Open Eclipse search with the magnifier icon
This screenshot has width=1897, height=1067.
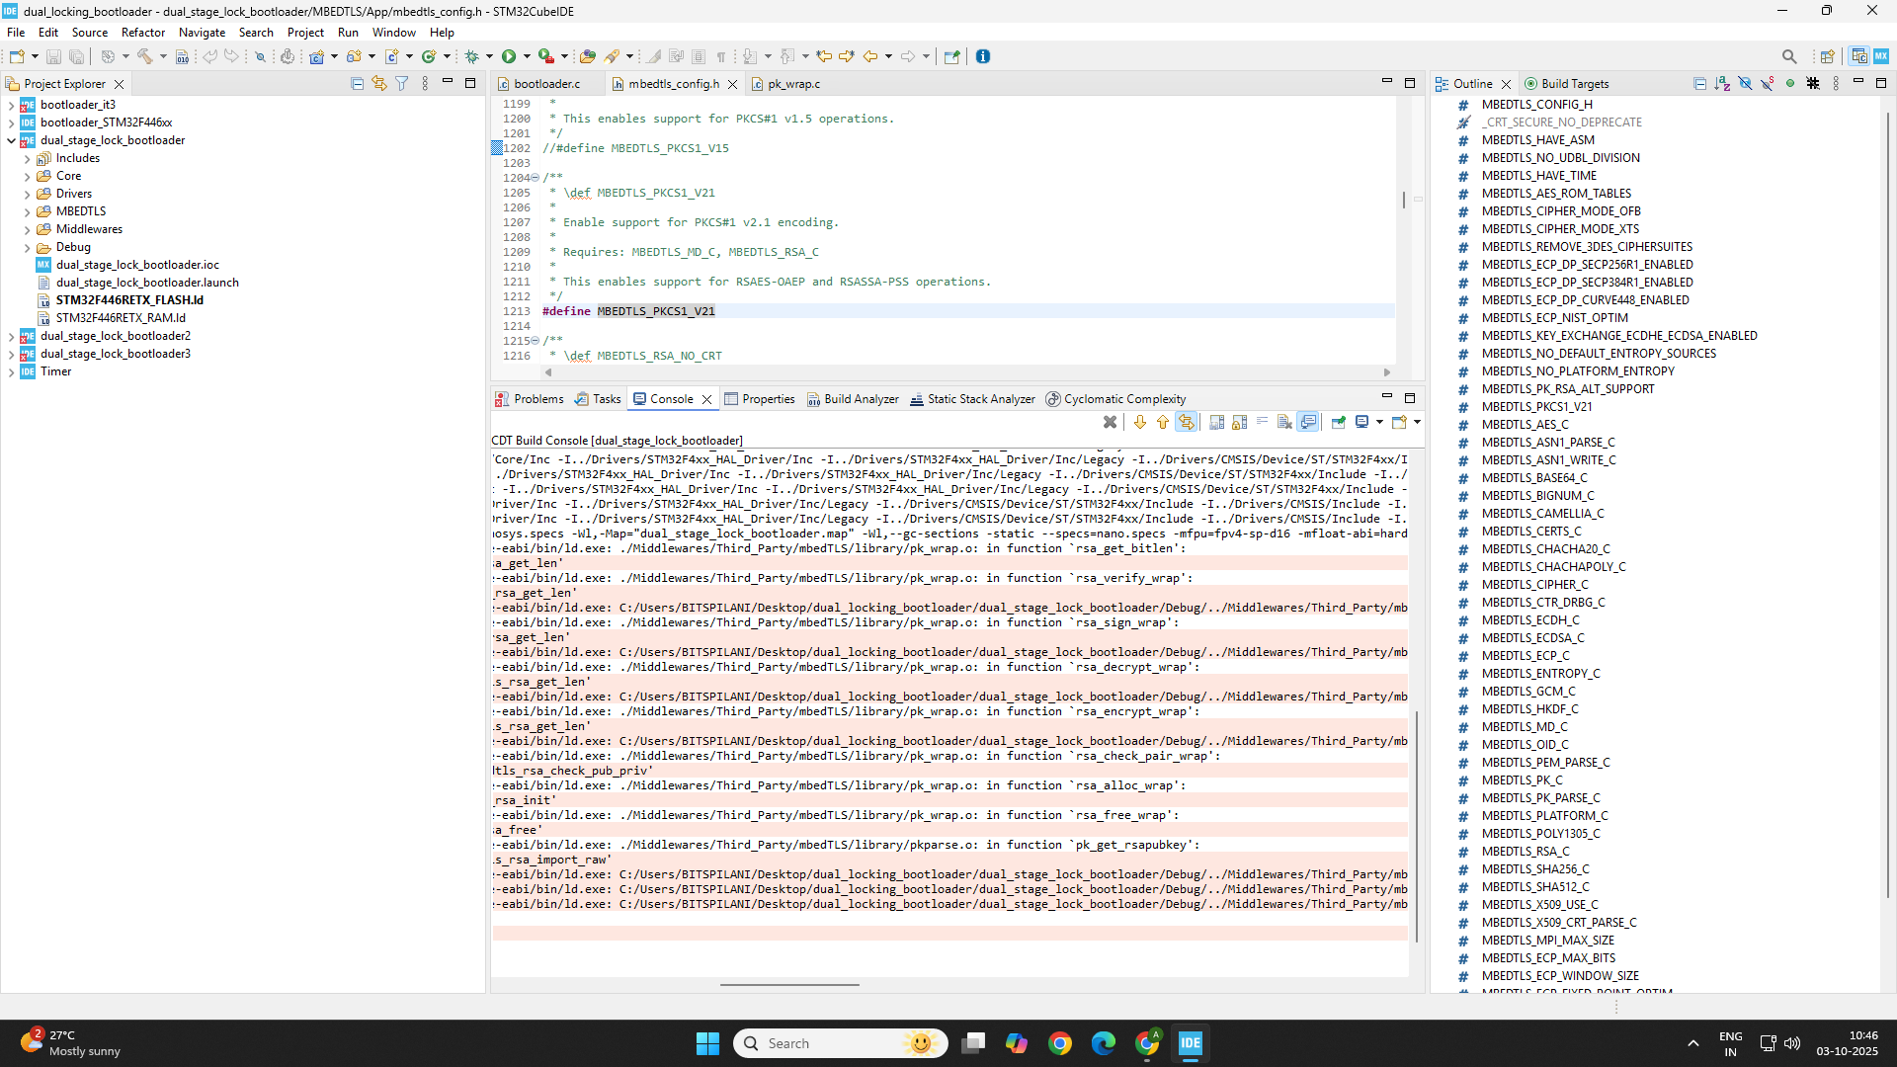click(x=1790, y=56)
